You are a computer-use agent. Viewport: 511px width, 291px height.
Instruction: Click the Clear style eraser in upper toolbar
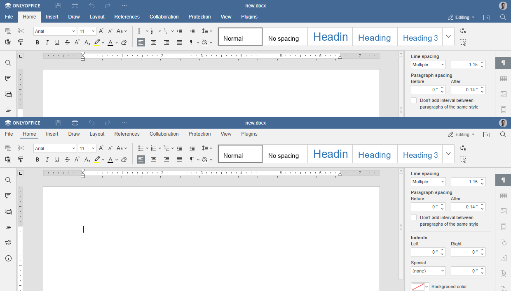click(124, 42)
